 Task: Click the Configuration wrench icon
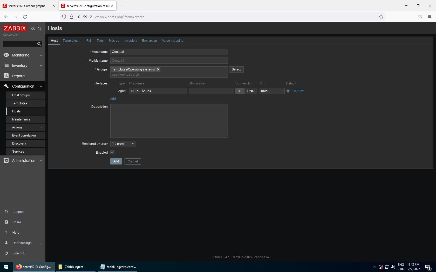pos(6,86)
